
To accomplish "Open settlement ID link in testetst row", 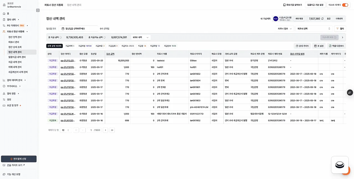I will coord(68,60).
